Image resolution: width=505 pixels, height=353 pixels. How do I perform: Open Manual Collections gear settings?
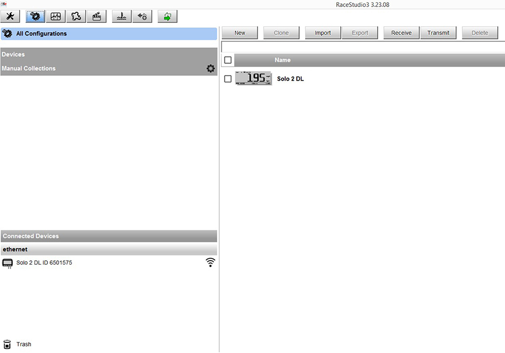pyautogui.click(x=210, y=68)
